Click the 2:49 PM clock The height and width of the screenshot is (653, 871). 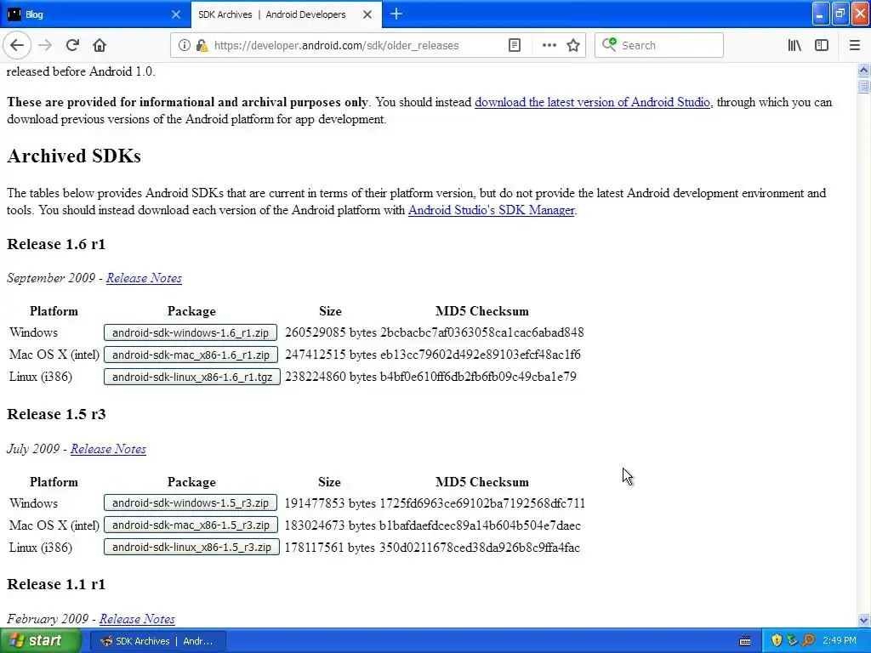[x=840, y=641]
